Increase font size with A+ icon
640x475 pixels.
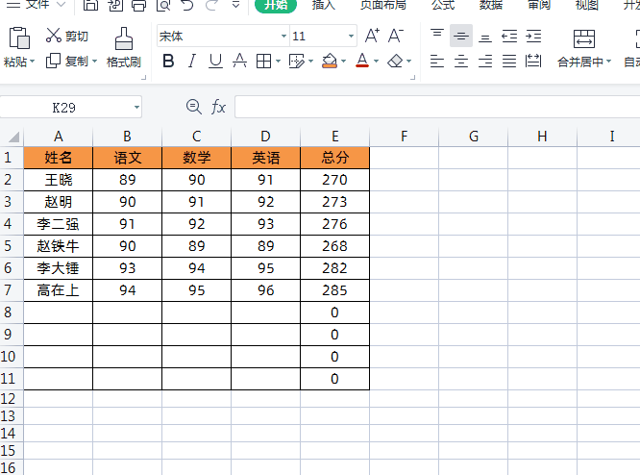pyautogui.click(x=372, y=36)
